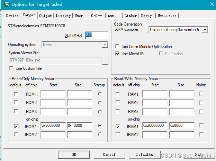
Task: Select ROM1 as startup radio button
Action: (x=100, y=94)
